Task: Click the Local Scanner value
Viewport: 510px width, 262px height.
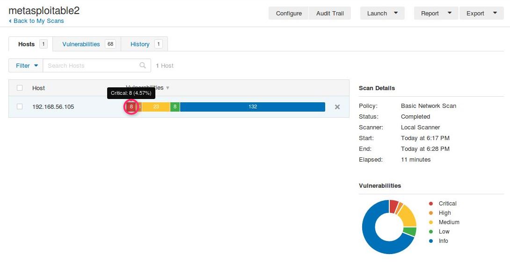Action: coord(420,127)
